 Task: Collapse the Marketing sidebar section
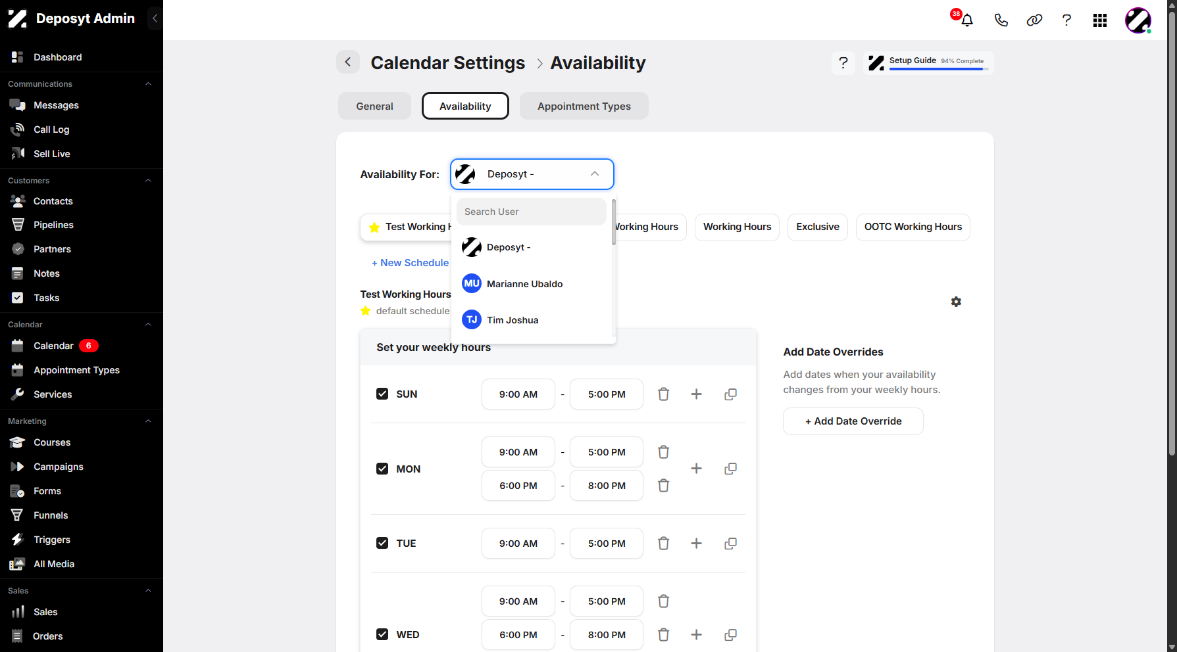pos(148,421)
